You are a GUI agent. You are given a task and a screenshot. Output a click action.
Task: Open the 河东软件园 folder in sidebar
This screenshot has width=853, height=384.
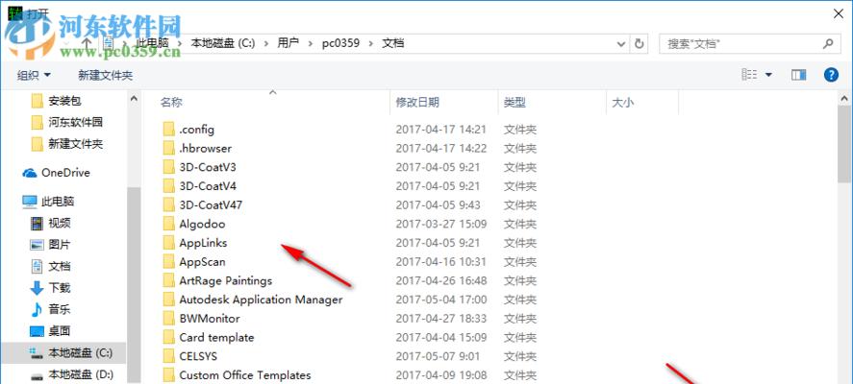(67, 122)
